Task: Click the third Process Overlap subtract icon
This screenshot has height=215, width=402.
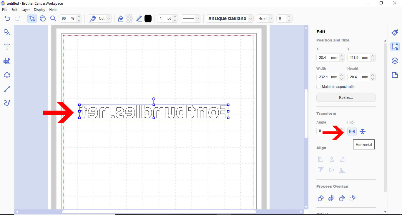Action: (342, 198)
